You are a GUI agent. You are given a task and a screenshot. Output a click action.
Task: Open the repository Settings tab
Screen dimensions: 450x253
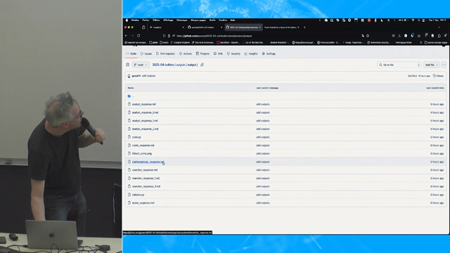pos(269,53)
